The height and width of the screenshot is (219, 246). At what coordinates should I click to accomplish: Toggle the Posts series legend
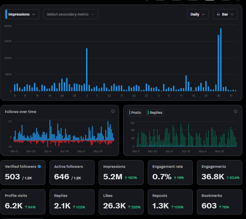135,113
